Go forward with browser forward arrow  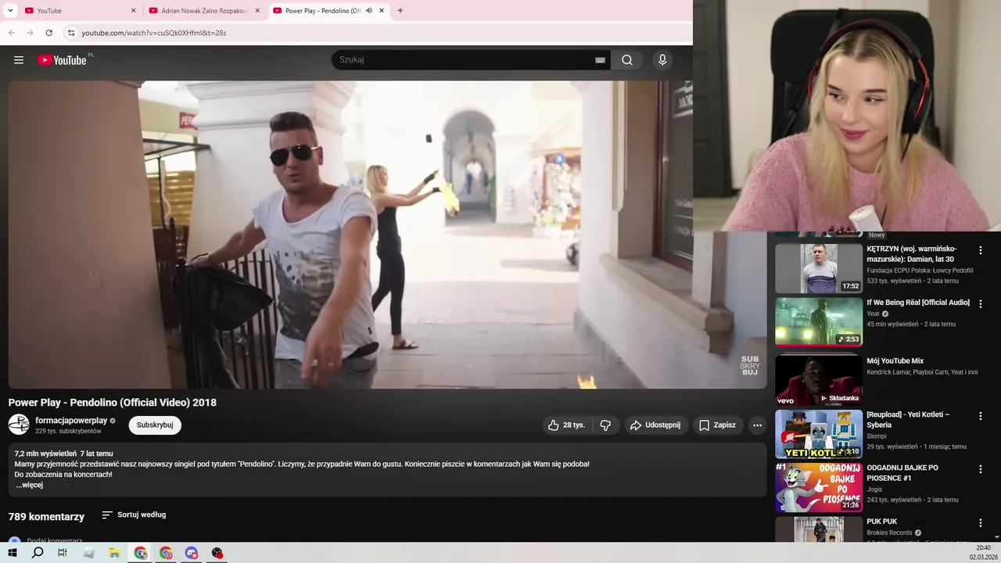30,33
